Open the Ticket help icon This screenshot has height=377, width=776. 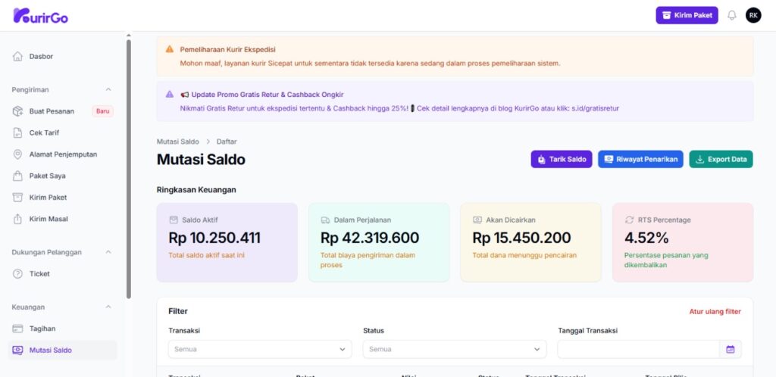point(17,274)
